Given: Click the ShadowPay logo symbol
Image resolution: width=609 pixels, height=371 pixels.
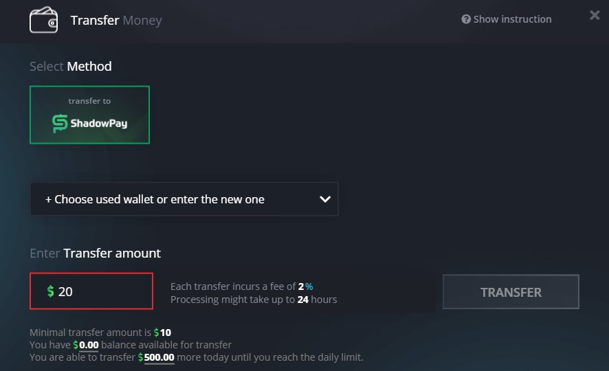Looking at the screenshot, I should pos(60,124).
